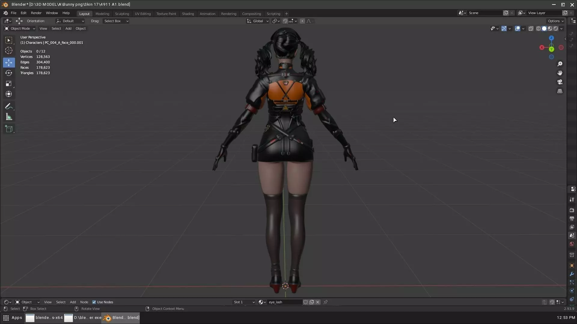577x324 pixels.
Task: Click the Blender logo app menu
Action: point(5,13)
